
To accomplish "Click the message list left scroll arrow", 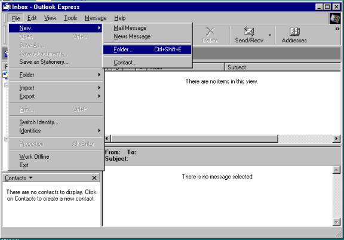I will 107,139.
